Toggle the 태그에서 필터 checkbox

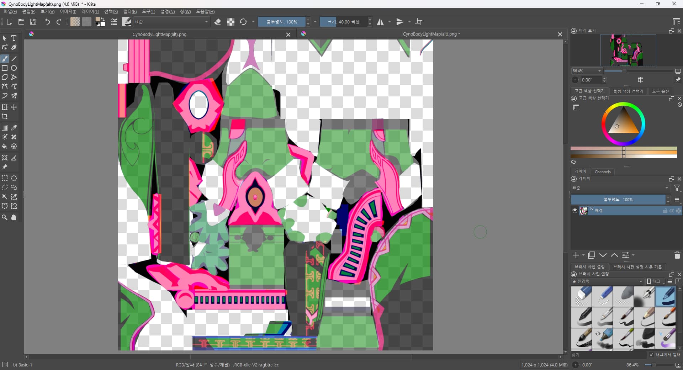tap(651, 355)
